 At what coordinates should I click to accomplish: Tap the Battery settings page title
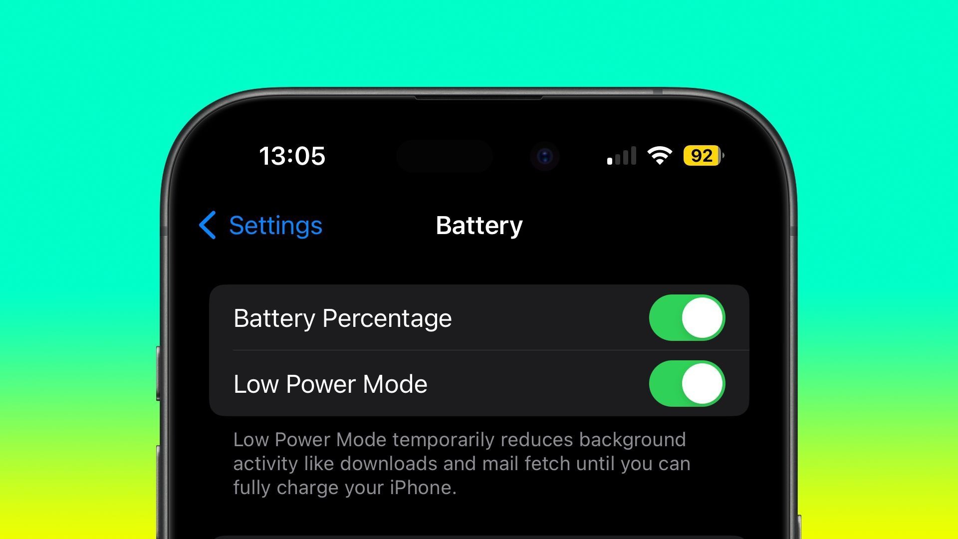479,225
